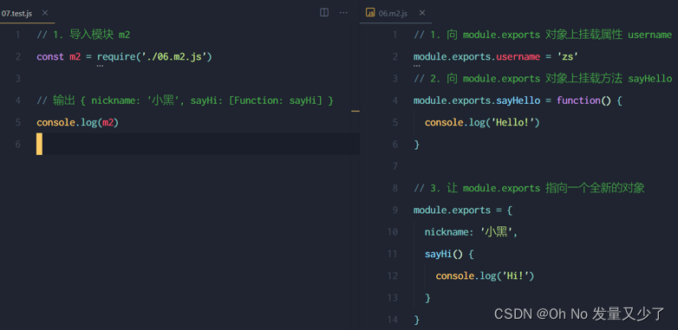The image size is (678, 330).
Task: Click the 'Hi!' string on line 12
Action: pyautogui.click(x=515, y=275)
